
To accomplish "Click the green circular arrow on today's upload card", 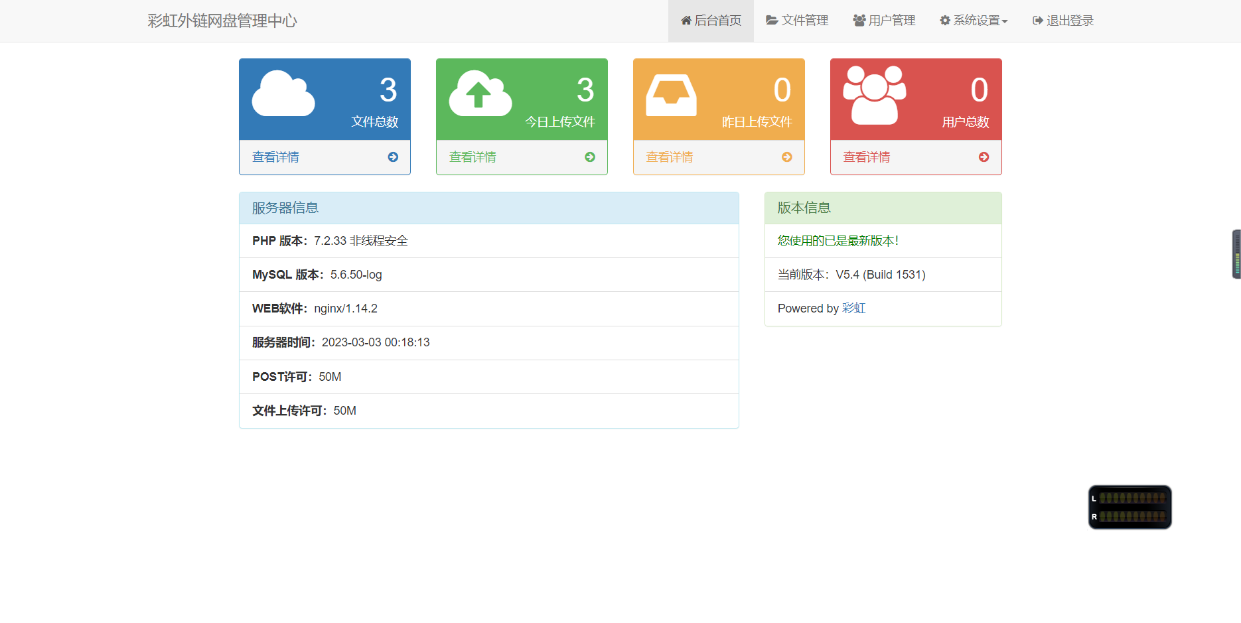I will (x=589, y=157).
